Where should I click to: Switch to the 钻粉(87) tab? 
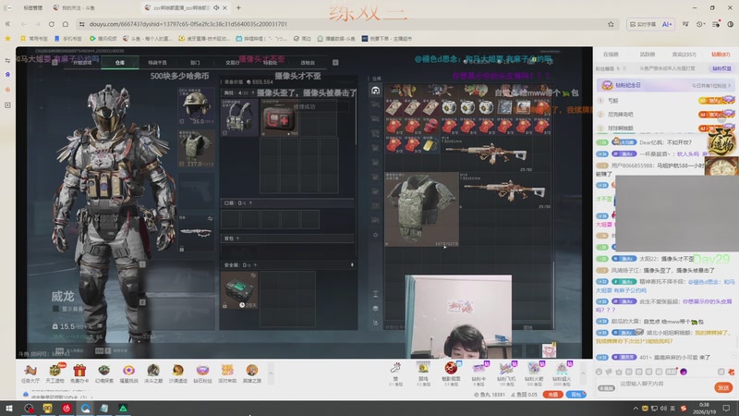pyautogui.click(x=721, y=55)
